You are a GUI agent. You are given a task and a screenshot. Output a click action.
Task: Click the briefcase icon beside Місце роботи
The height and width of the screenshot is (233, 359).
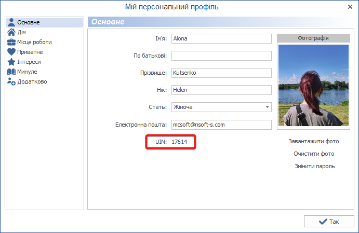pos(11,42)
